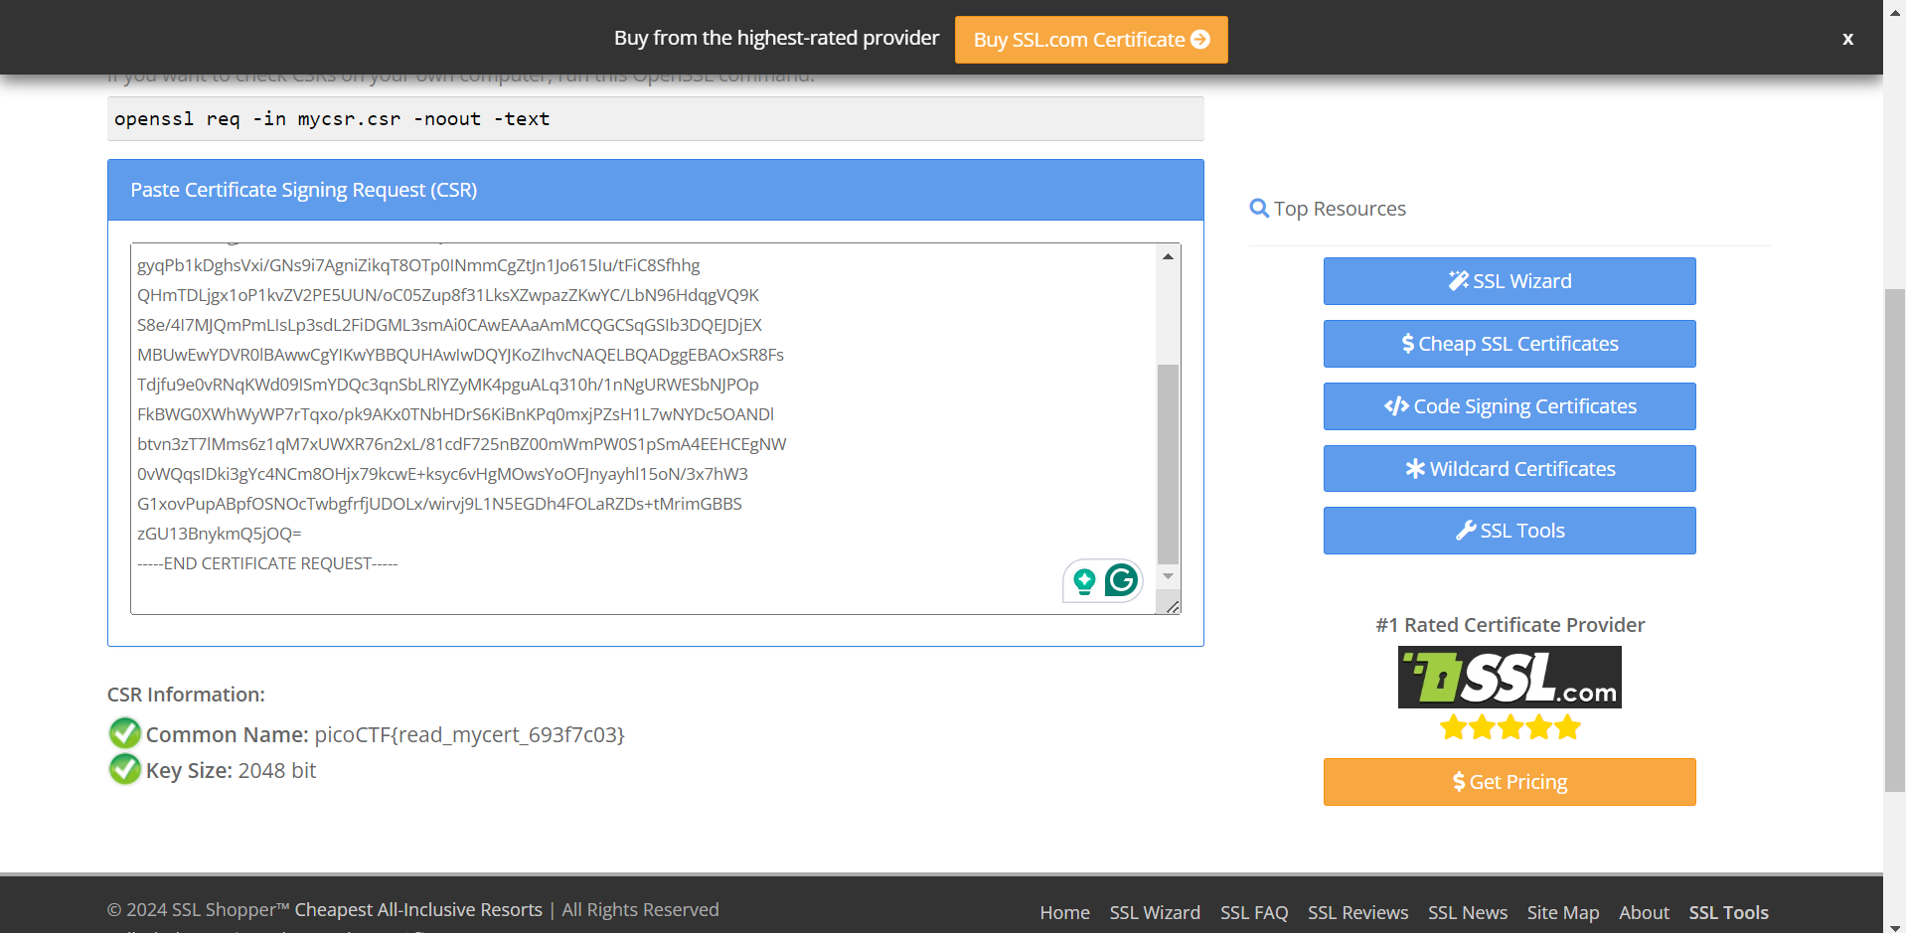This screenshot has width=1906, height=933.
Task: Open the SSL Tools sidebar button
Action: [x=1509, y=531]
